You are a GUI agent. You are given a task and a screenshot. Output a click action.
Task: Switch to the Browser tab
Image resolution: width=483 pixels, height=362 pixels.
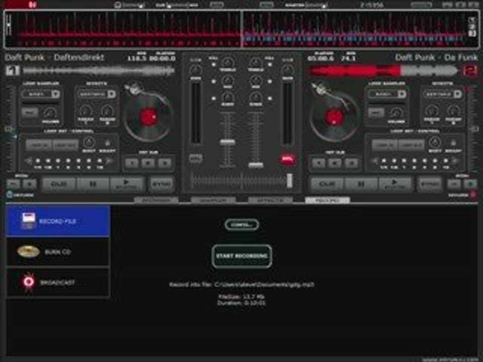(x=156, y=201)
